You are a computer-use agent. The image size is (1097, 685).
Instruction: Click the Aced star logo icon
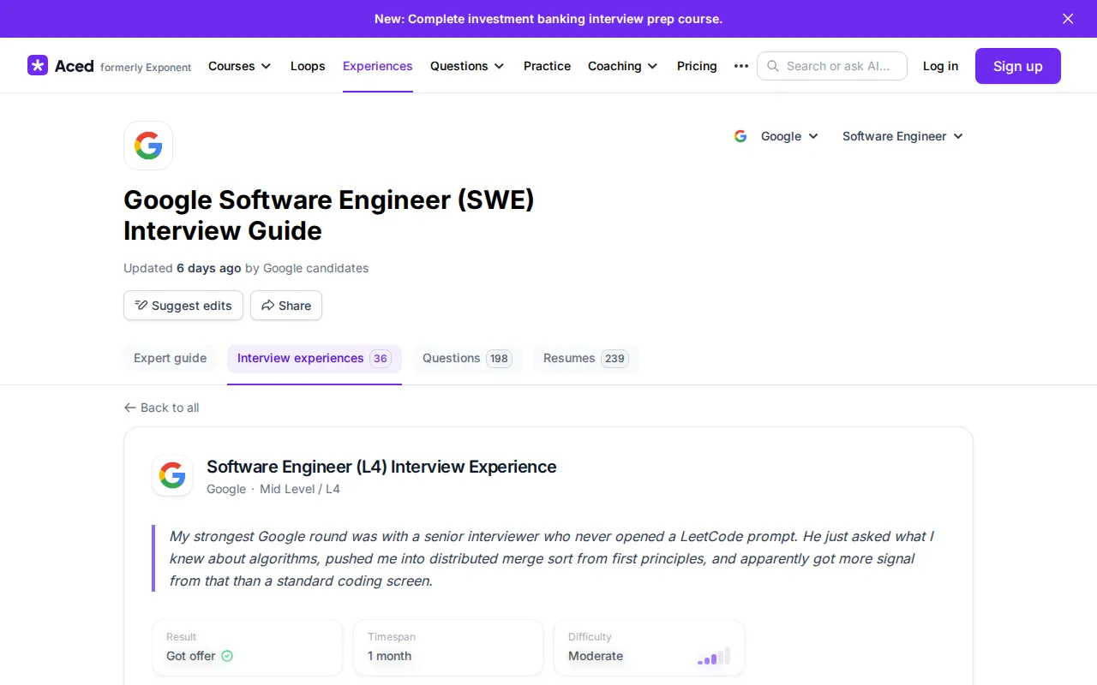click(x=38, y=66)
